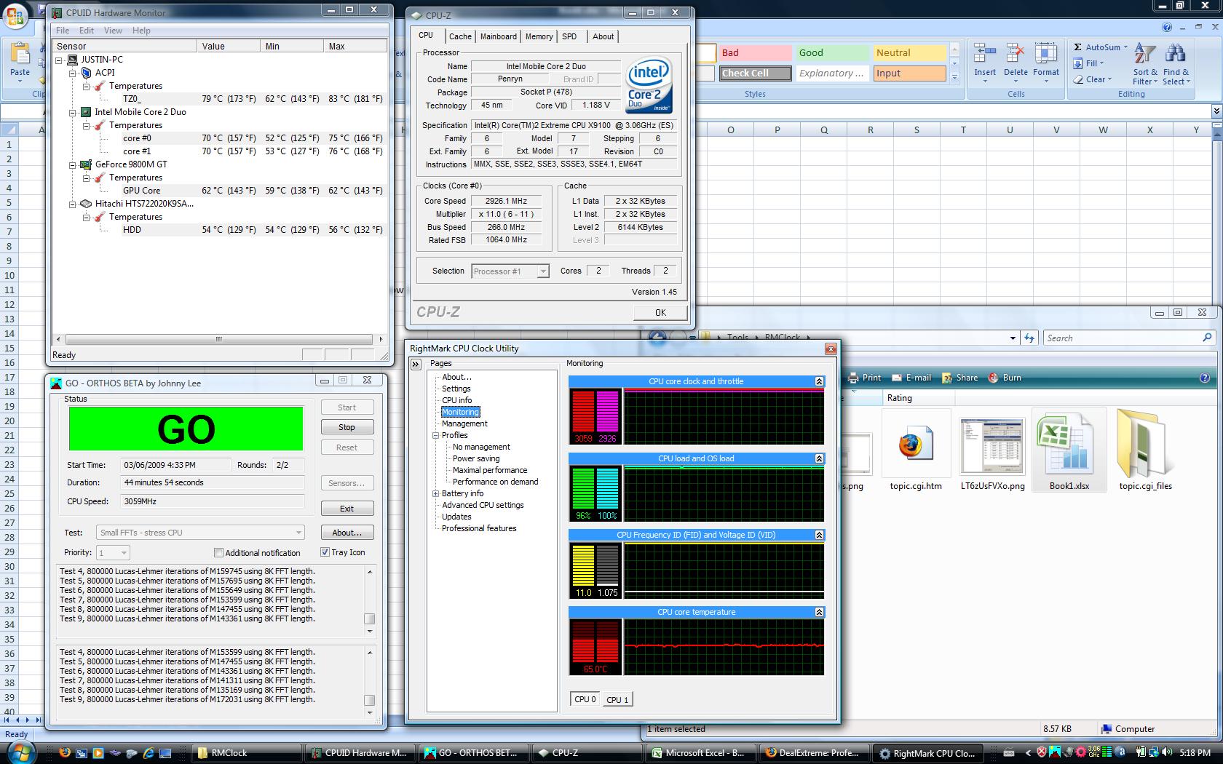Click the RMClock collapse pages arrow icon
This screenshot has width=1223, height=764.
pos(416,365)
